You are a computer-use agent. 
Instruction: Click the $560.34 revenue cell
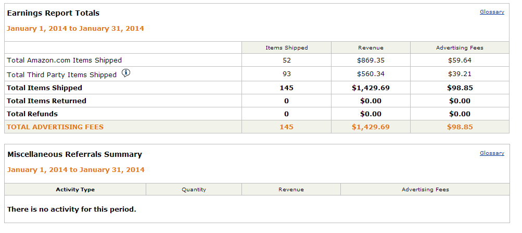(x=371, y=74)
